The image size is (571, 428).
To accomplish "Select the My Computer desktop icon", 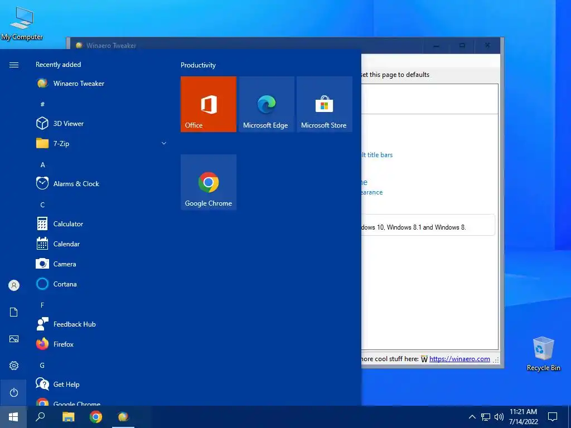I will click(22, 23).
